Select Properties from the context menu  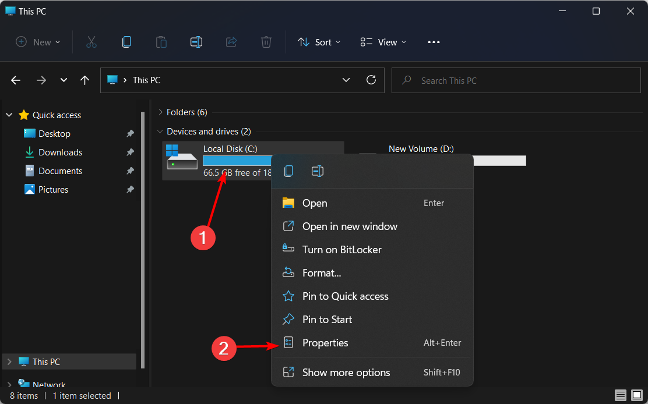coord(325,343)
